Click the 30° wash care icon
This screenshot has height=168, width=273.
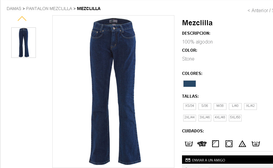[189, 144]
